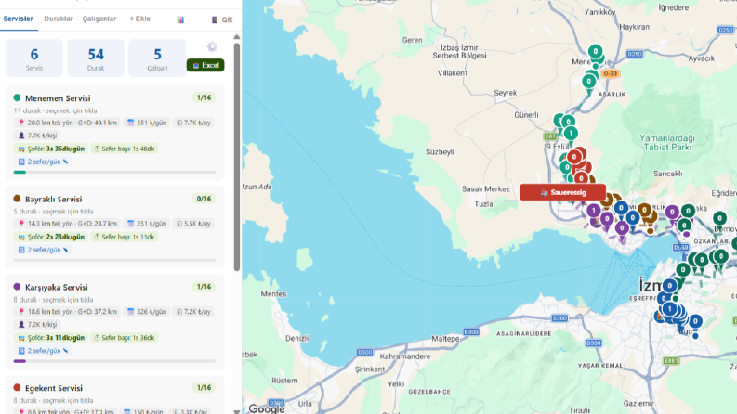This screenshot has height=414, width=737.
Task: Click the 1/16 badge on Karşıyaka Servisi
Action: coord(204,287)
